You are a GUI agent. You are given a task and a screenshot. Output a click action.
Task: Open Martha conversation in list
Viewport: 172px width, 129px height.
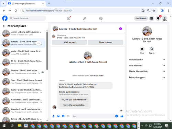coord(23,72)
